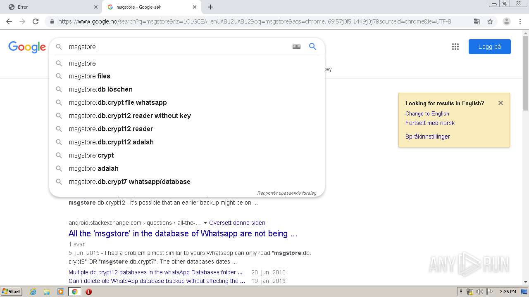
Task: Open 'Språkinnstillinger' language settings link
Action: tap(428, 137)
